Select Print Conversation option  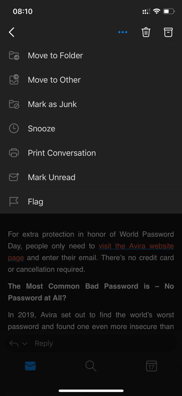click(91, 153)
